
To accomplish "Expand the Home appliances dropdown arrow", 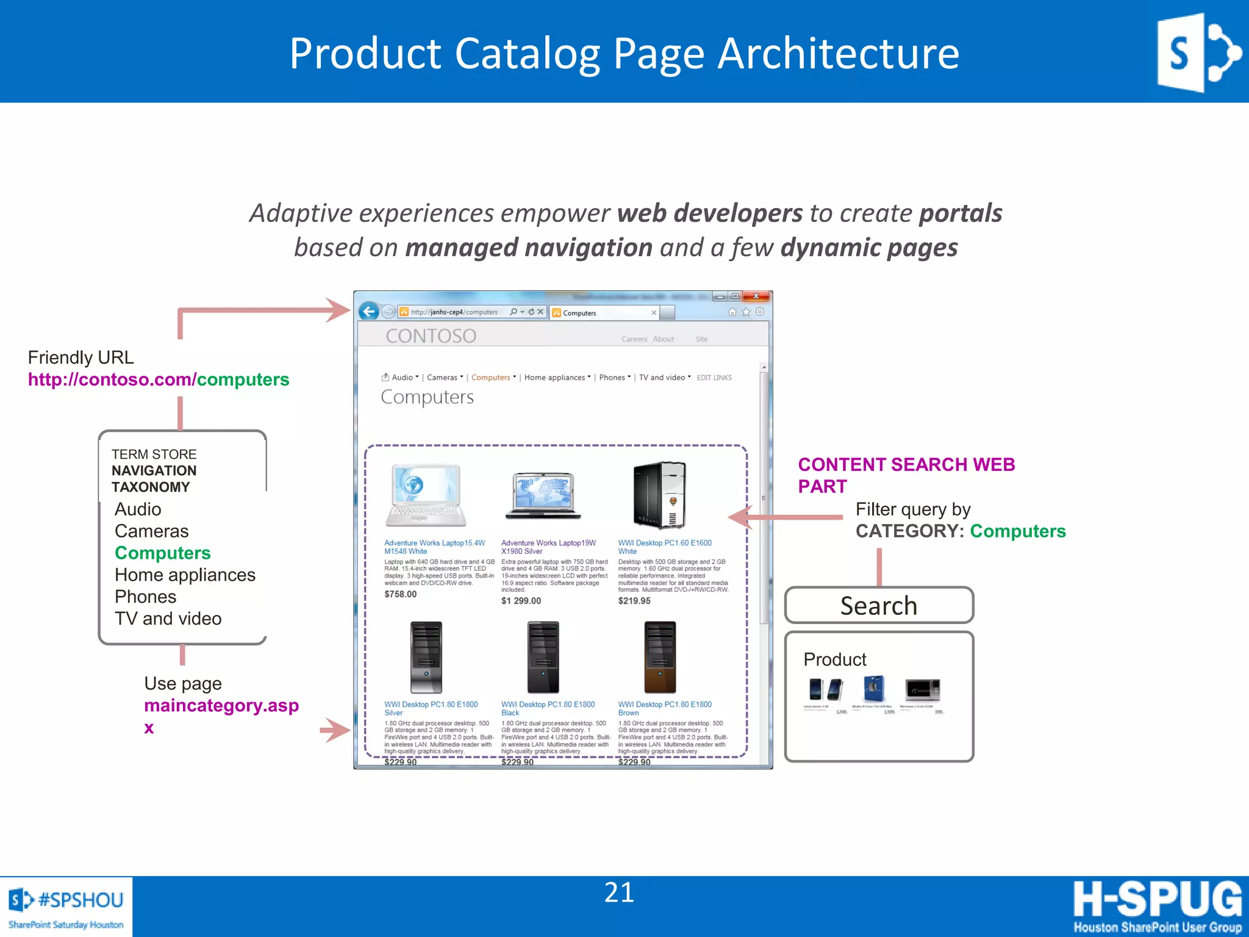I will [x=589, y=377].
